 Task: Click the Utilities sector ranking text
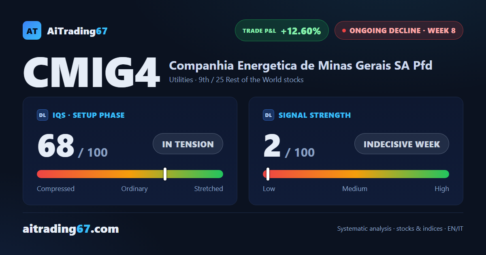[x=236, y=80]
